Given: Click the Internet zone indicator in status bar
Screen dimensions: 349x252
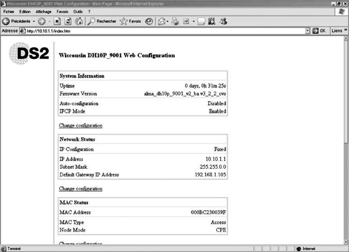Looking at the screenshot, I should click(x=306, y=249).
